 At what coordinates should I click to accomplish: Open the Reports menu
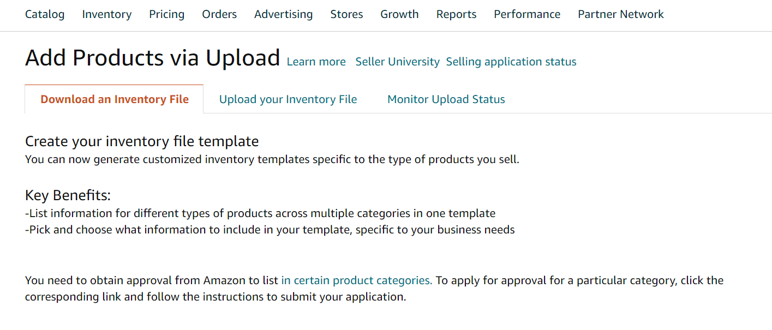(x=456, y=15)
